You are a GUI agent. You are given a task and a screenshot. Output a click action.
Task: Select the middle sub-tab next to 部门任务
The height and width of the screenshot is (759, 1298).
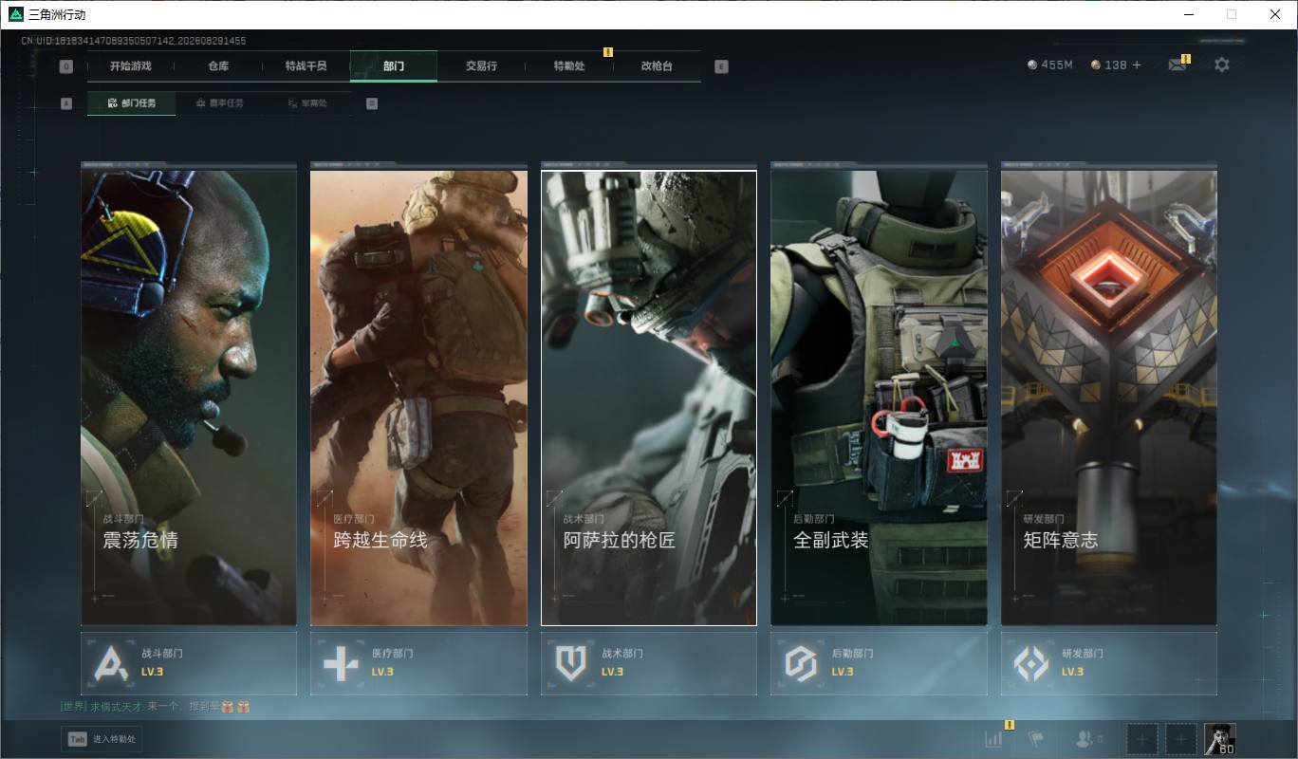pyautogui.click(x=219, y=103)
